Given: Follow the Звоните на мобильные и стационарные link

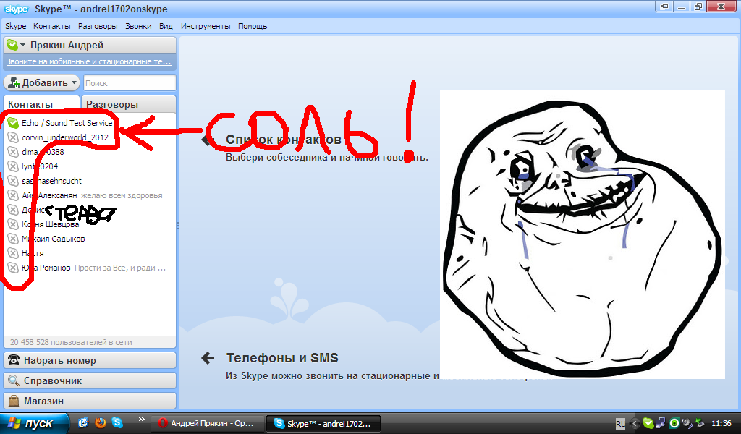Looking at the screenshot, I should coord(88,61).
